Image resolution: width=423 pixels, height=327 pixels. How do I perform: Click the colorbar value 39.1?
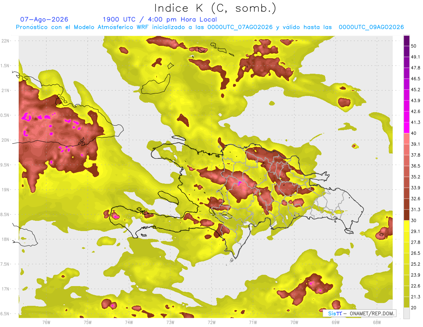pyautogui.click(x=416, y=144)
